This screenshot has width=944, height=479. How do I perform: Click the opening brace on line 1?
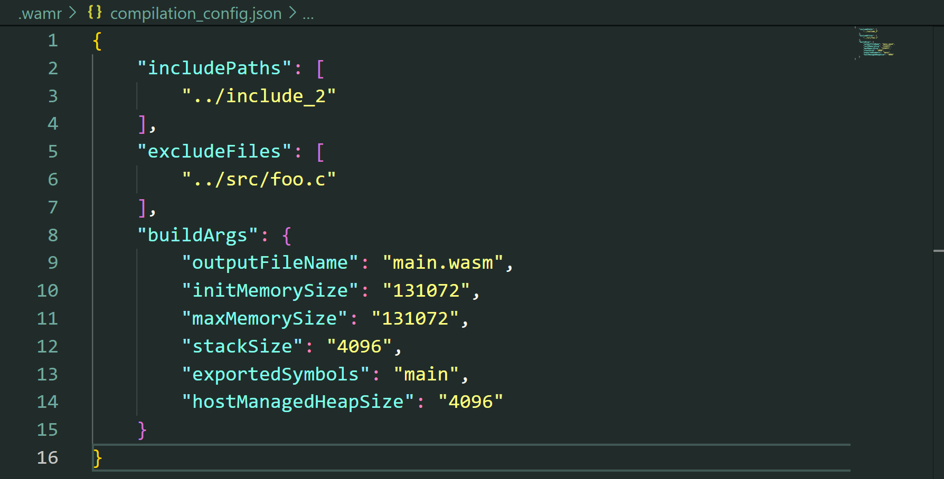(x=97, y=40)
